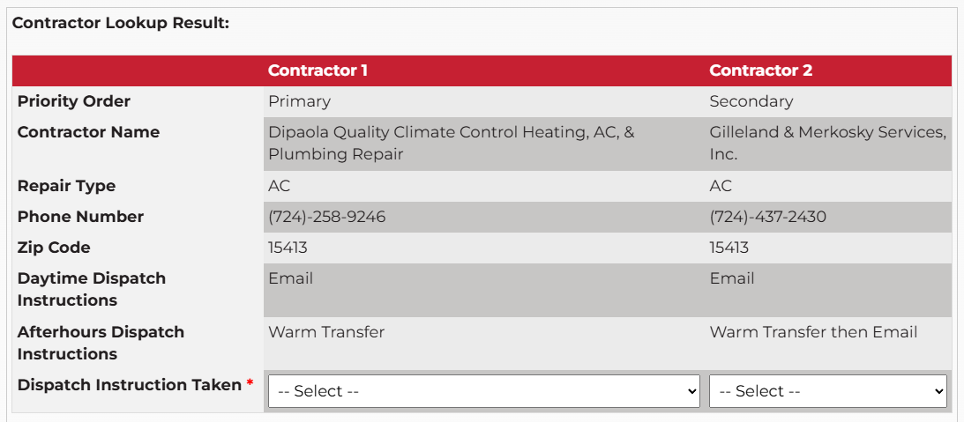Click the Priority Order row label
The width and height of the screenshot is (964, 422).
(74, 101)
